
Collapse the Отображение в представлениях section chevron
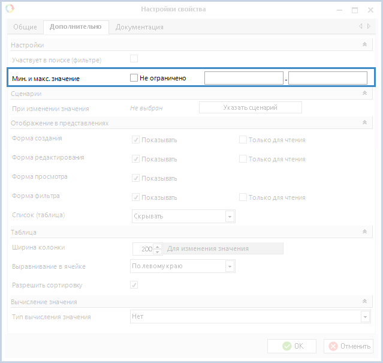coord(364,122)
